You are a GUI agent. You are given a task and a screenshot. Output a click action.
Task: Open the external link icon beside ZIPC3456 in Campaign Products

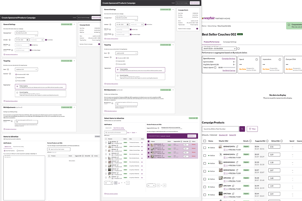coord(233,178)
